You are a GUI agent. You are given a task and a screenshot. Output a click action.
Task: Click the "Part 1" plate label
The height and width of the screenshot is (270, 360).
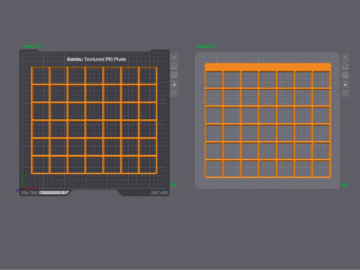[x=31, y=46]
